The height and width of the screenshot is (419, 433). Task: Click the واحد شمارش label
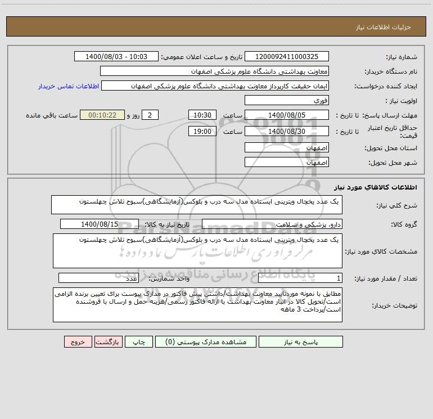[x=169, y=279]
